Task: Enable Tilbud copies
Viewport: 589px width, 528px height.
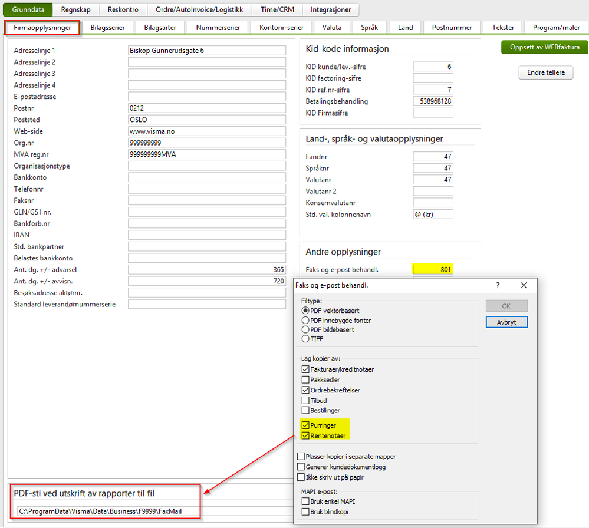Action: 305,401
